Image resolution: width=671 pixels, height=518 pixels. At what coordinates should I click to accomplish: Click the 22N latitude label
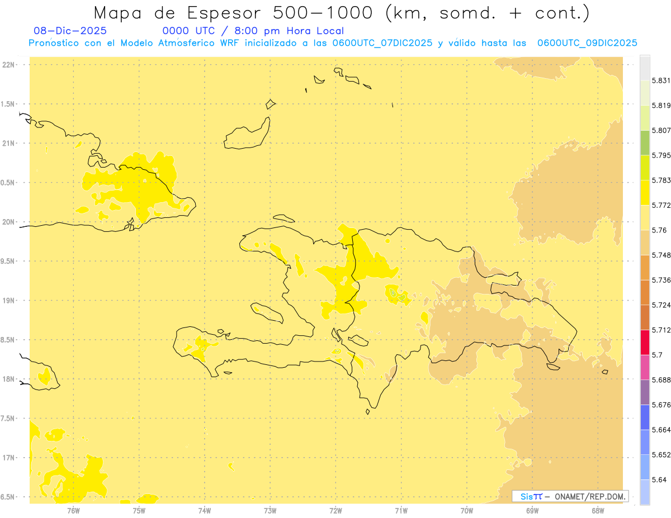pyautogui.click(x=8, y=64)
